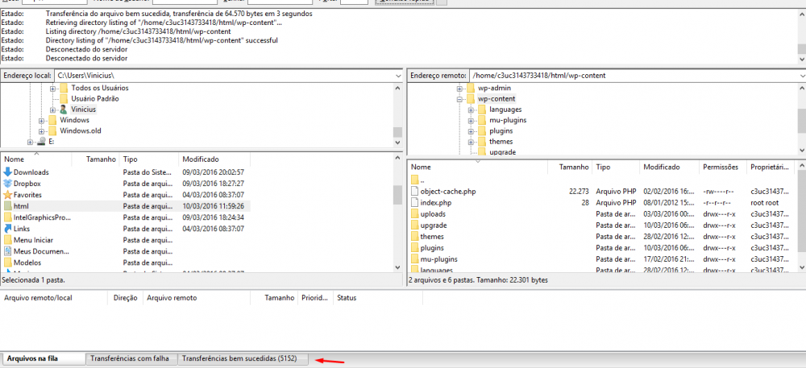
Task: Click the remote file list vertical scrollbar
Action: click(x=800, y=225)
